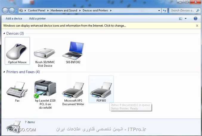
Task: Select the SKI-INFO02 laptop icon
Action: click(x=73, y=50)
